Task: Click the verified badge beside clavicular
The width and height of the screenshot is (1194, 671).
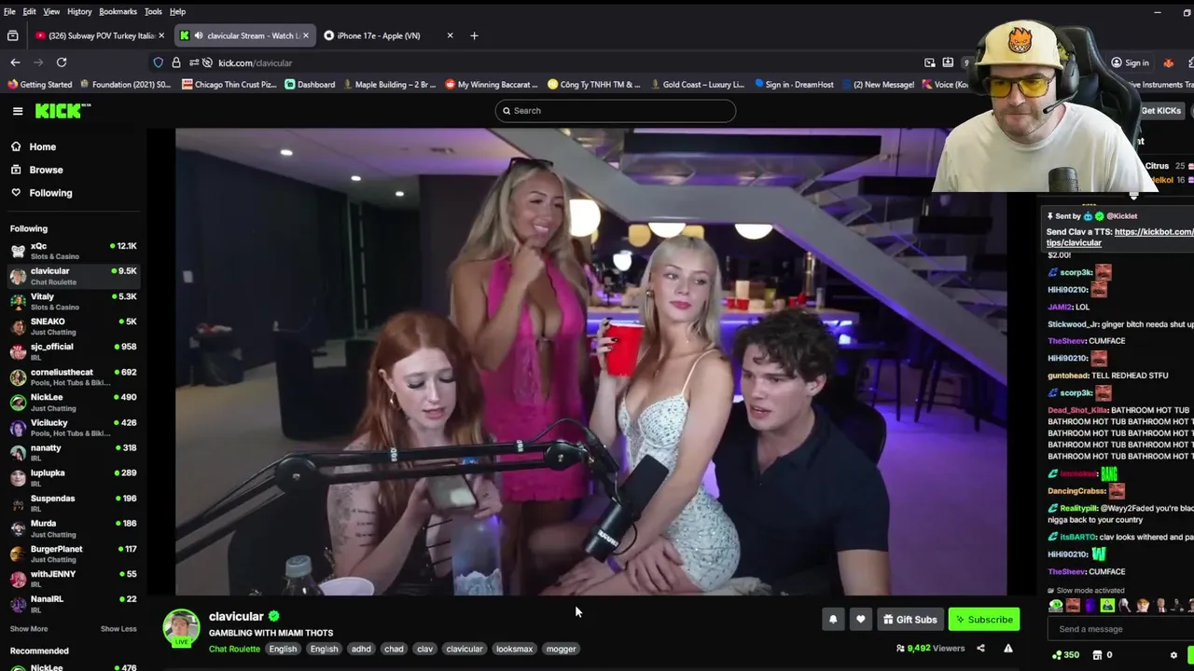Action: [274, 616]
